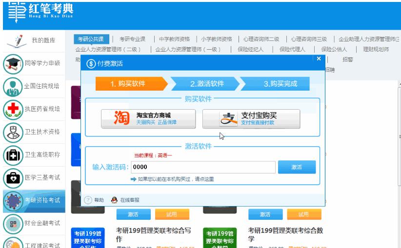Screen dimensions: 401x248
Task: Click the vertical scrollbar on the right
Action: [400, 136]
